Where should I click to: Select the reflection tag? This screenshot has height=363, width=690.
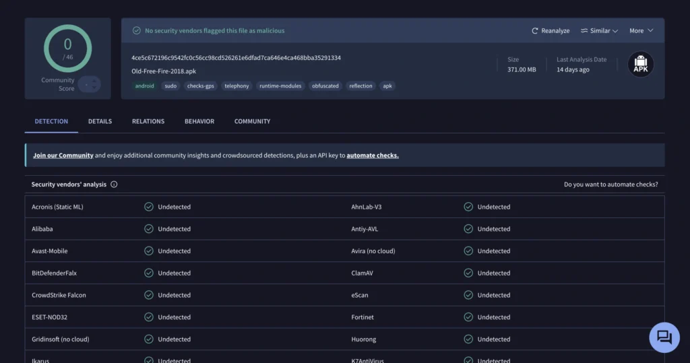(x=361, y=86)
